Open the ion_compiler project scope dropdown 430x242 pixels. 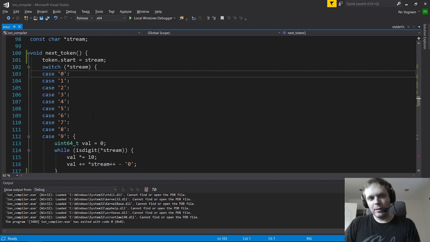click(72, 33)
